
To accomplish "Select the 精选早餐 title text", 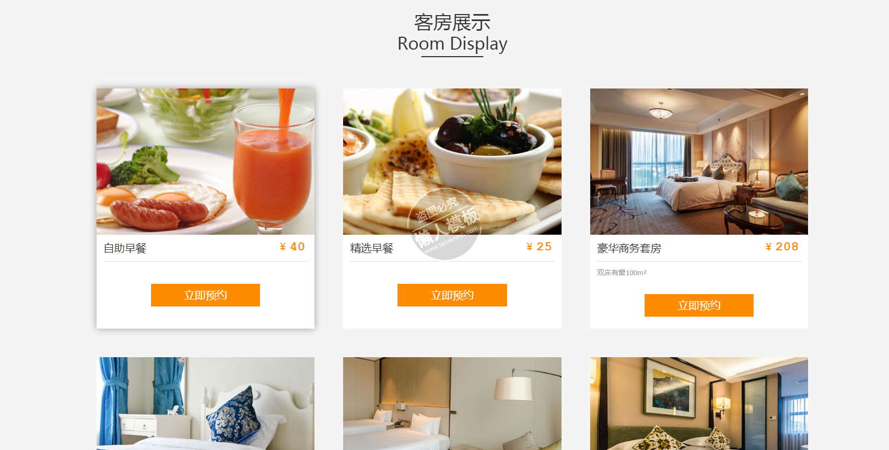I will pyautogui.click(x=372, y=248).
